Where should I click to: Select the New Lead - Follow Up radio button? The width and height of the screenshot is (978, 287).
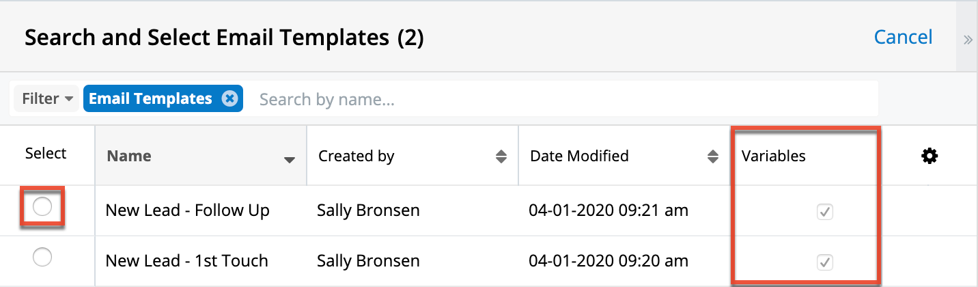(x=42, y=207)
